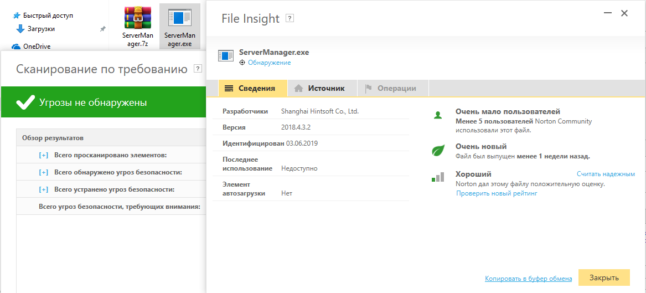Minimize the File Insight window
Image resolution: width=646 pixels, height=293 pixels.
607,14
